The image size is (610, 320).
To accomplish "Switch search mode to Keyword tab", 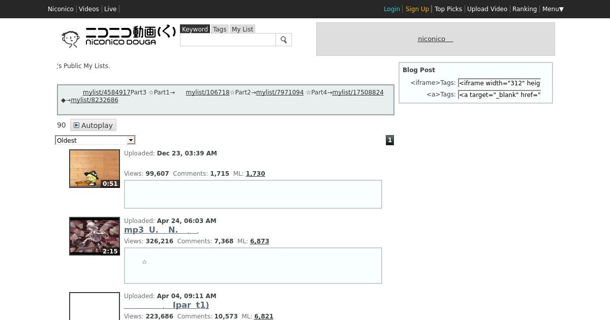I will (x=195, y=29).
